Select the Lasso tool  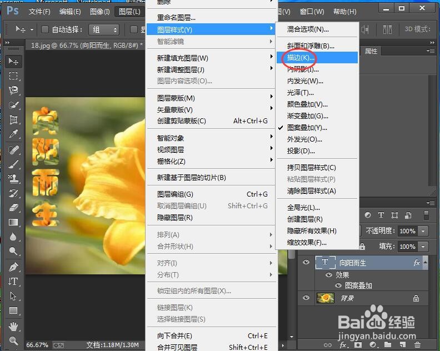pyautogui.click(x=13, y=91)
